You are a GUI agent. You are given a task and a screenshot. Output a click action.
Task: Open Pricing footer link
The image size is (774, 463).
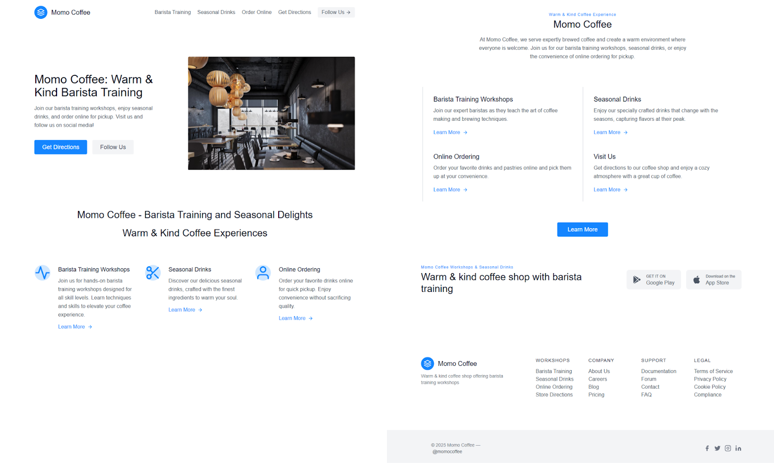click(596, 394)
